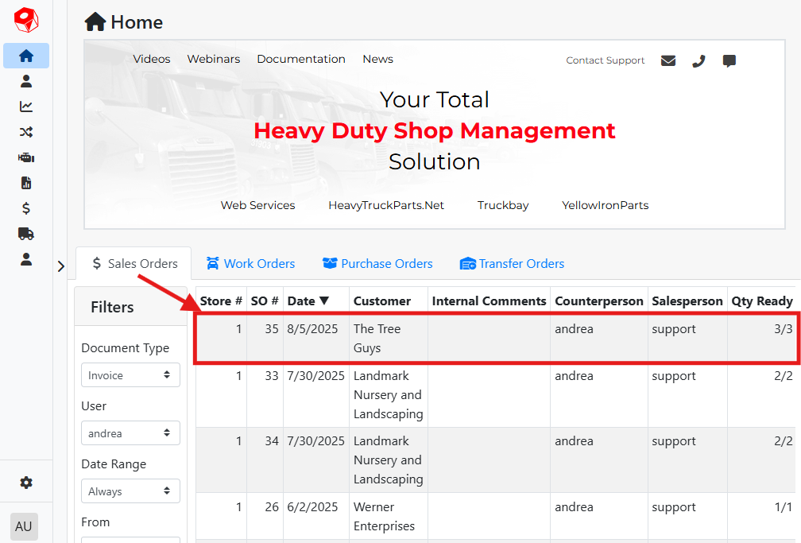Click the truck icon in sidebar
Viewport: 801px width, 543px height.
click(x=26, y=234)
